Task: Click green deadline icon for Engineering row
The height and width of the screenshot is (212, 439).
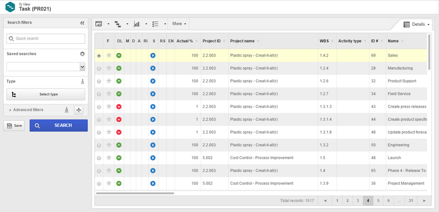Action: [x=119, y=145]
